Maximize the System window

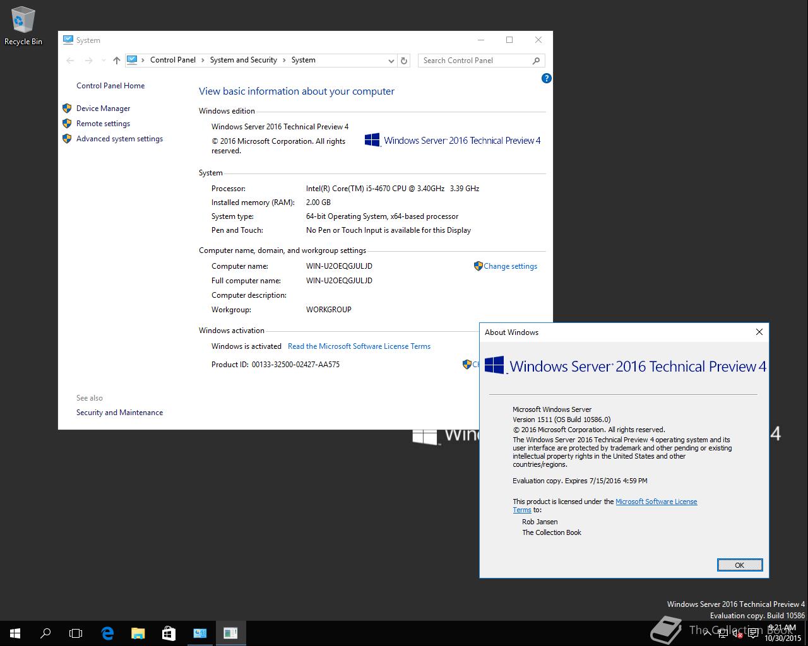click(x=509, y=40)
